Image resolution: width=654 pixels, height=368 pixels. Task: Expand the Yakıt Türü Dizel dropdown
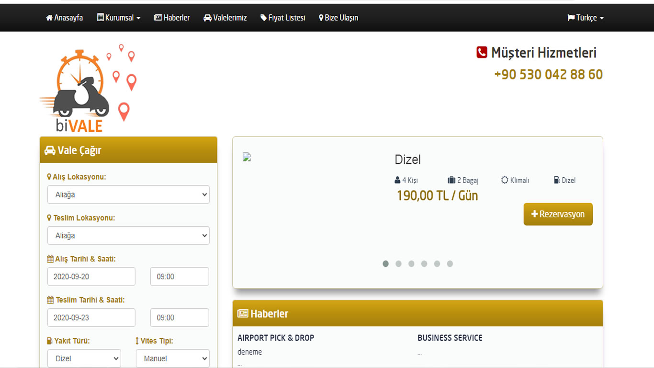click(x=84, y=358)
